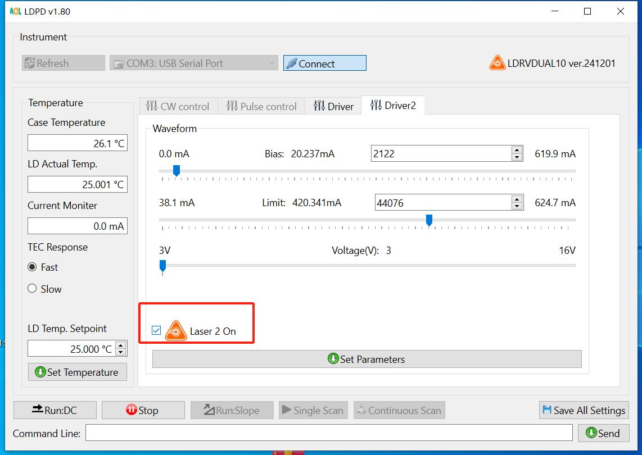
Task: Select the Slow TEC Response option
Action: point(32,289)
